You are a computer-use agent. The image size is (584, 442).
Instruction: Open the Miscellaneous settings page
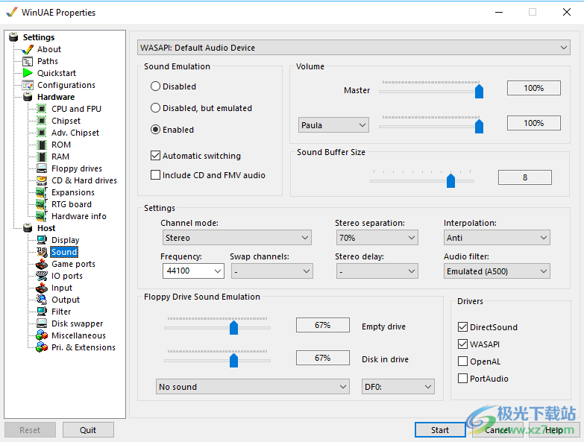pos(78,335)
